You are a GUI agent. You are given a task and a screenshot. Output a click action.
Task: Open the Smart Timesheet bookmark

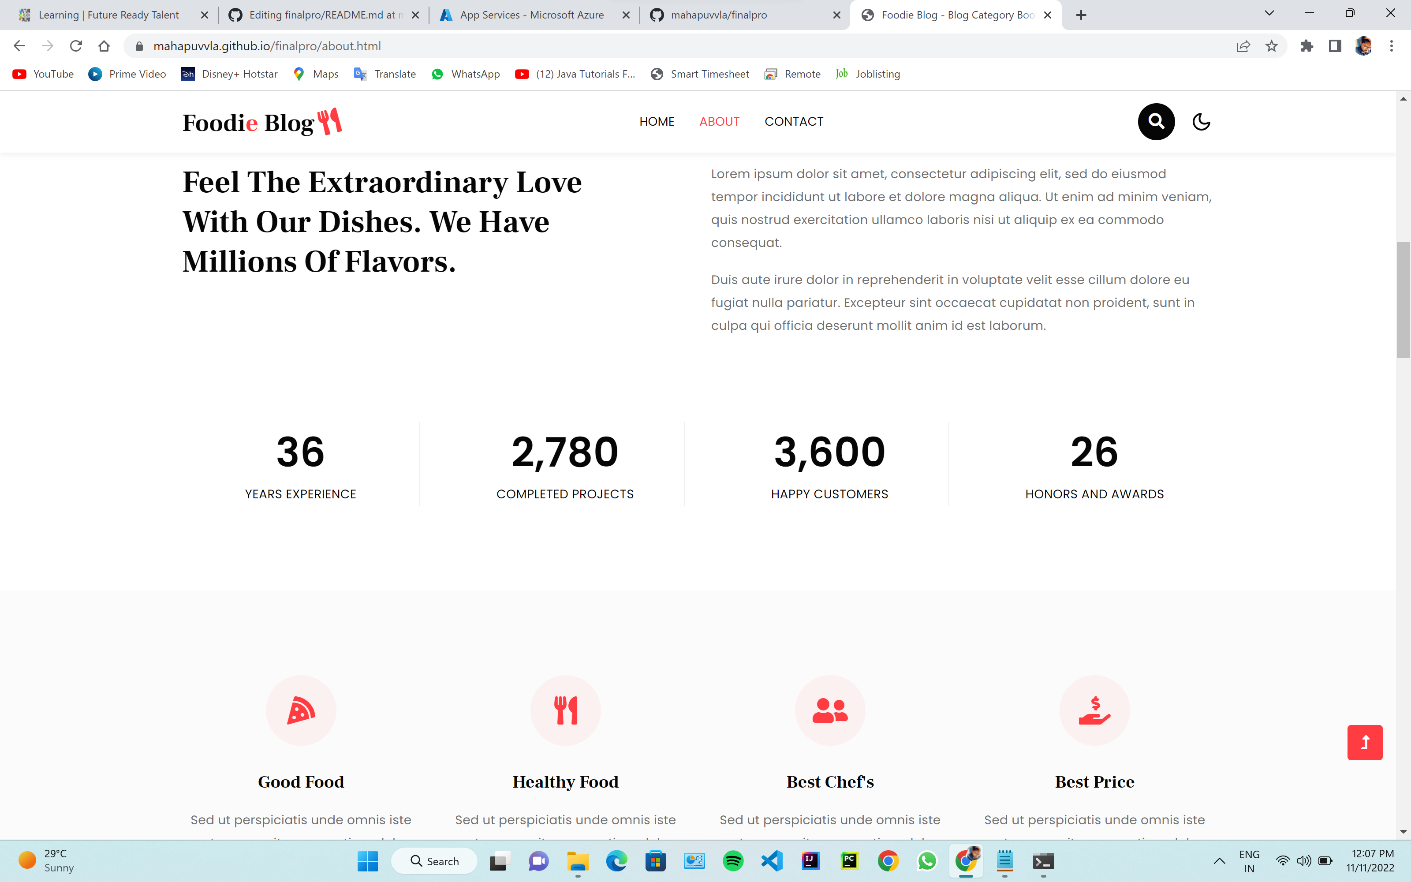coord(700,74)
